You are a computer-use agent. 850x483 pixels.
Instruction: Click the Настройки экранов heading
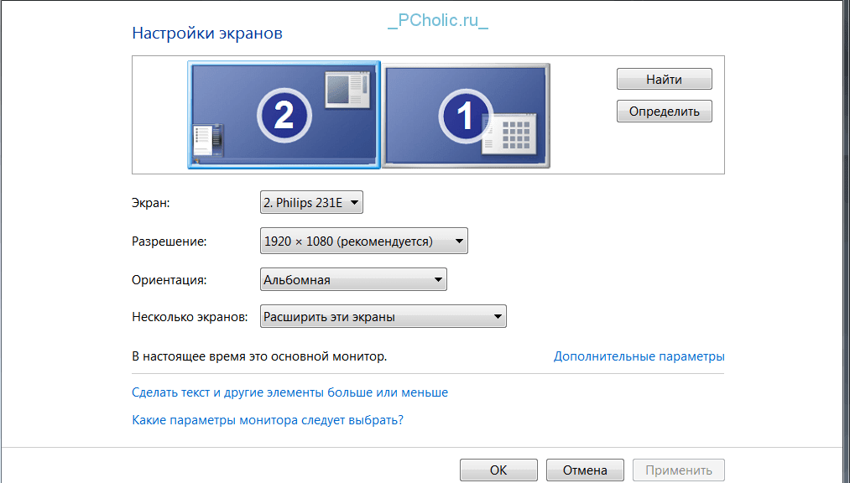click(x=207, y=34)
